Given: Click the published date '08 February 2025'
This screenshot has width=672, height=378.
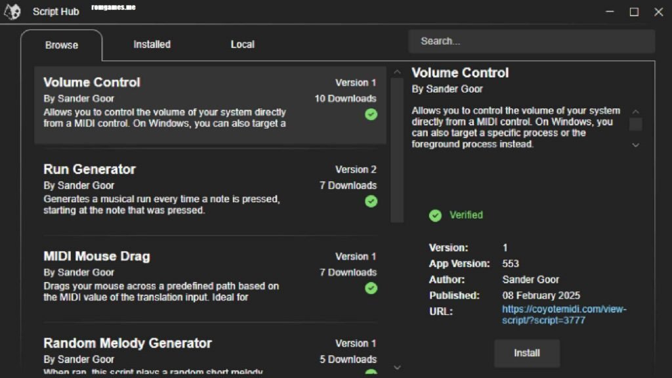Looking at the screenshot, I should pyautogui.click(x=541, y=295).
